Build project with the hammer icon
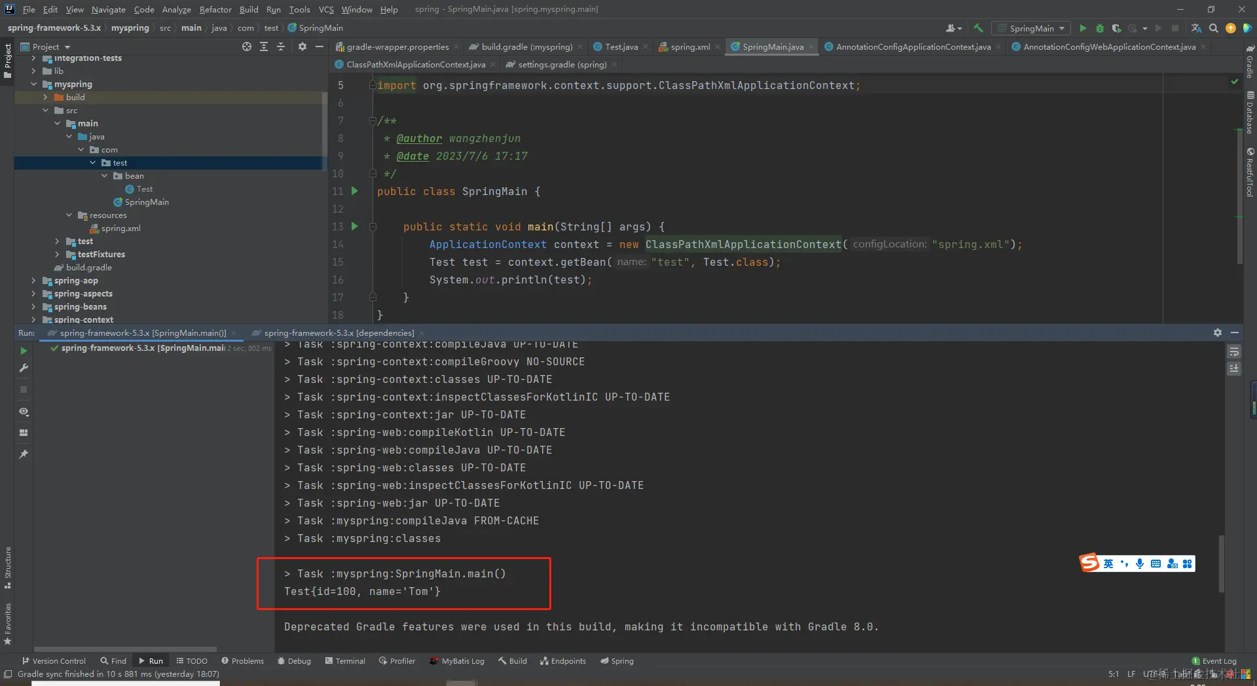 click(x=978, y=28)
